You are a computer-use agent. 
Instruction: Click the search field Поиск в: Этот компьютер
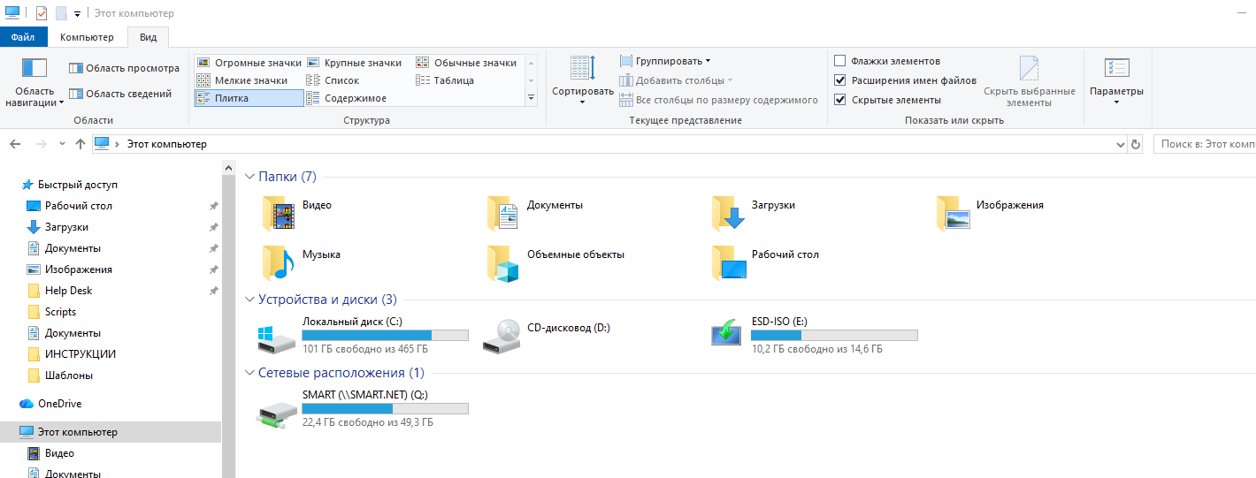pyautogui.click(x=1203, y=144)
